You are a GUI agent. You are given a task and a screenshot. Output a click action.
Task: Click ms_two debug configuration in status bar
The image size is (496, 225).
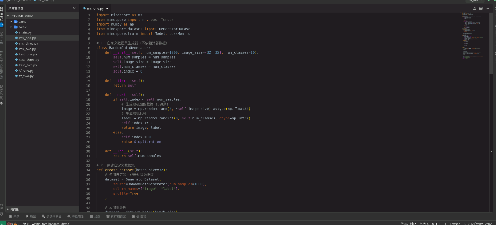[x=51, y=224]
